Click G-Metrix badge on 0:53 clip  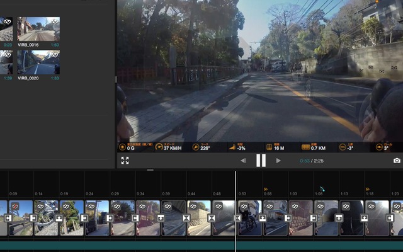click(x=244, y=206)
